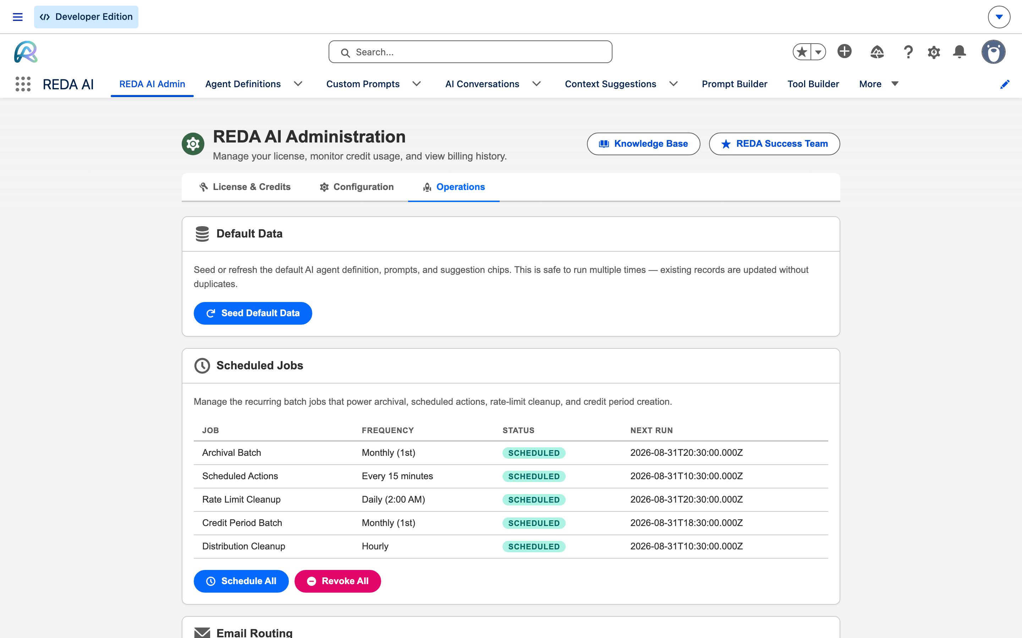Open the Setup gear icon
The width and height of the screenshot is (1022, 638).
[x=934, y=52]
